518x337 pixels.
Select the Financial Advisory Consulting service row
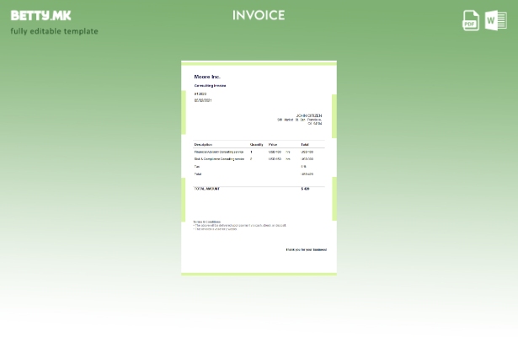pyautogui.click(x=219, y=152)
